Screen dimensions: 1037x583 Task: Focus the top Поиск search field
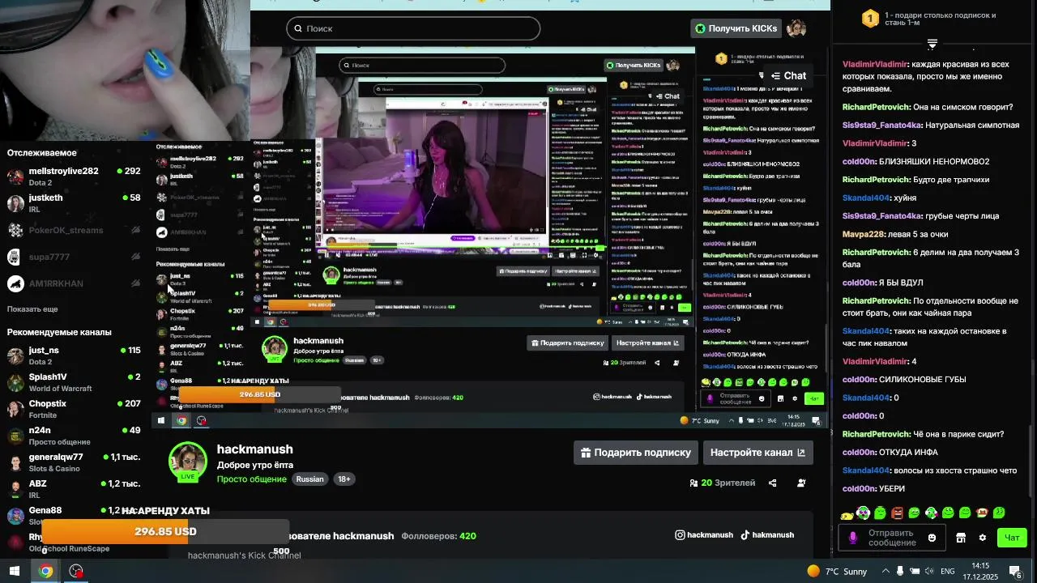tap(413, 28)
